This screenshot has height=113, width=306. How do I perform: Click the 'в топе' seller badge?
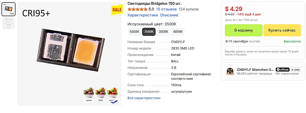pyautogui.click(x=296, y=70)
